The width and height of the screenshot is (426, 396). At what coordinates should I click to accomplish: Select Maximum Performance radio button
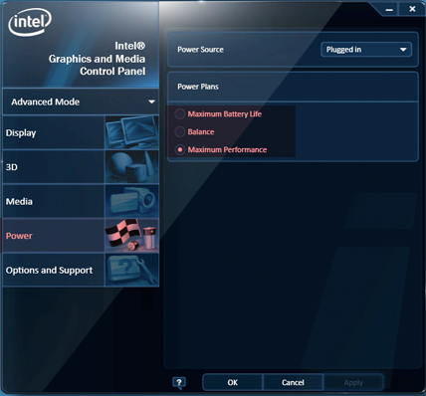[180, 150]
